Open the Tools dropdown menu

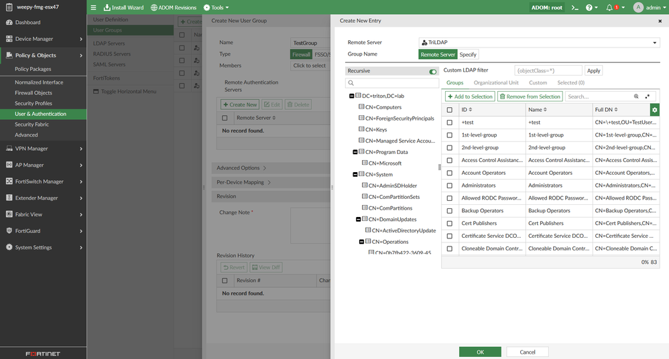(x=216, y=7)
